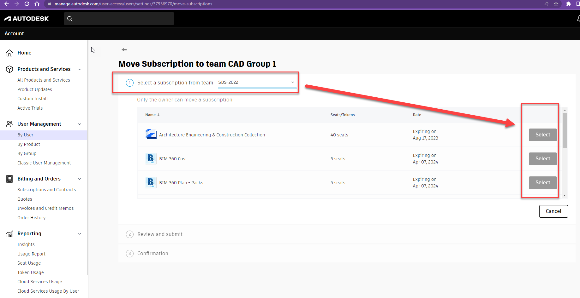Open Quotes page
Image resolution: width=580 pixels, height=298 pixels.
[x=25, y=199]
